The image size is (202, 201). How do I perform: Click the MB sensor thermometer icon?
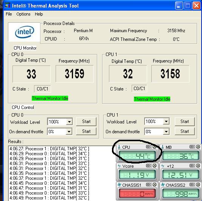pyautogui.click(x=163, y=147)
